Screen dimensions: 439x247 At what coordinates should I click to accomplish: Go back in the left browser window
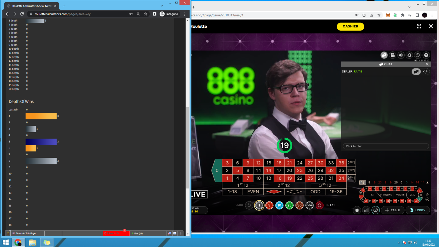pos(7,14)
